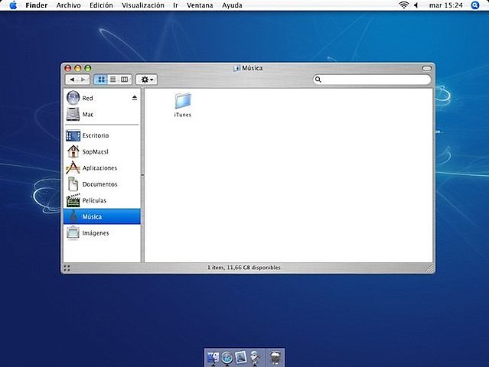Click the Música folder icon in title bar
This screenshot has height=367, width=489.
(236, 68)
